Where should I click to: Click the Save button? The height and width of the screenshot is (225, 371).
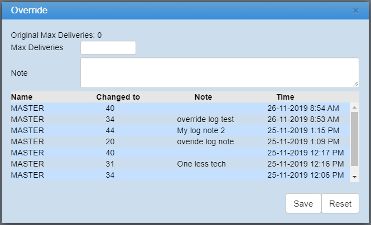click(x=303, y=204)
